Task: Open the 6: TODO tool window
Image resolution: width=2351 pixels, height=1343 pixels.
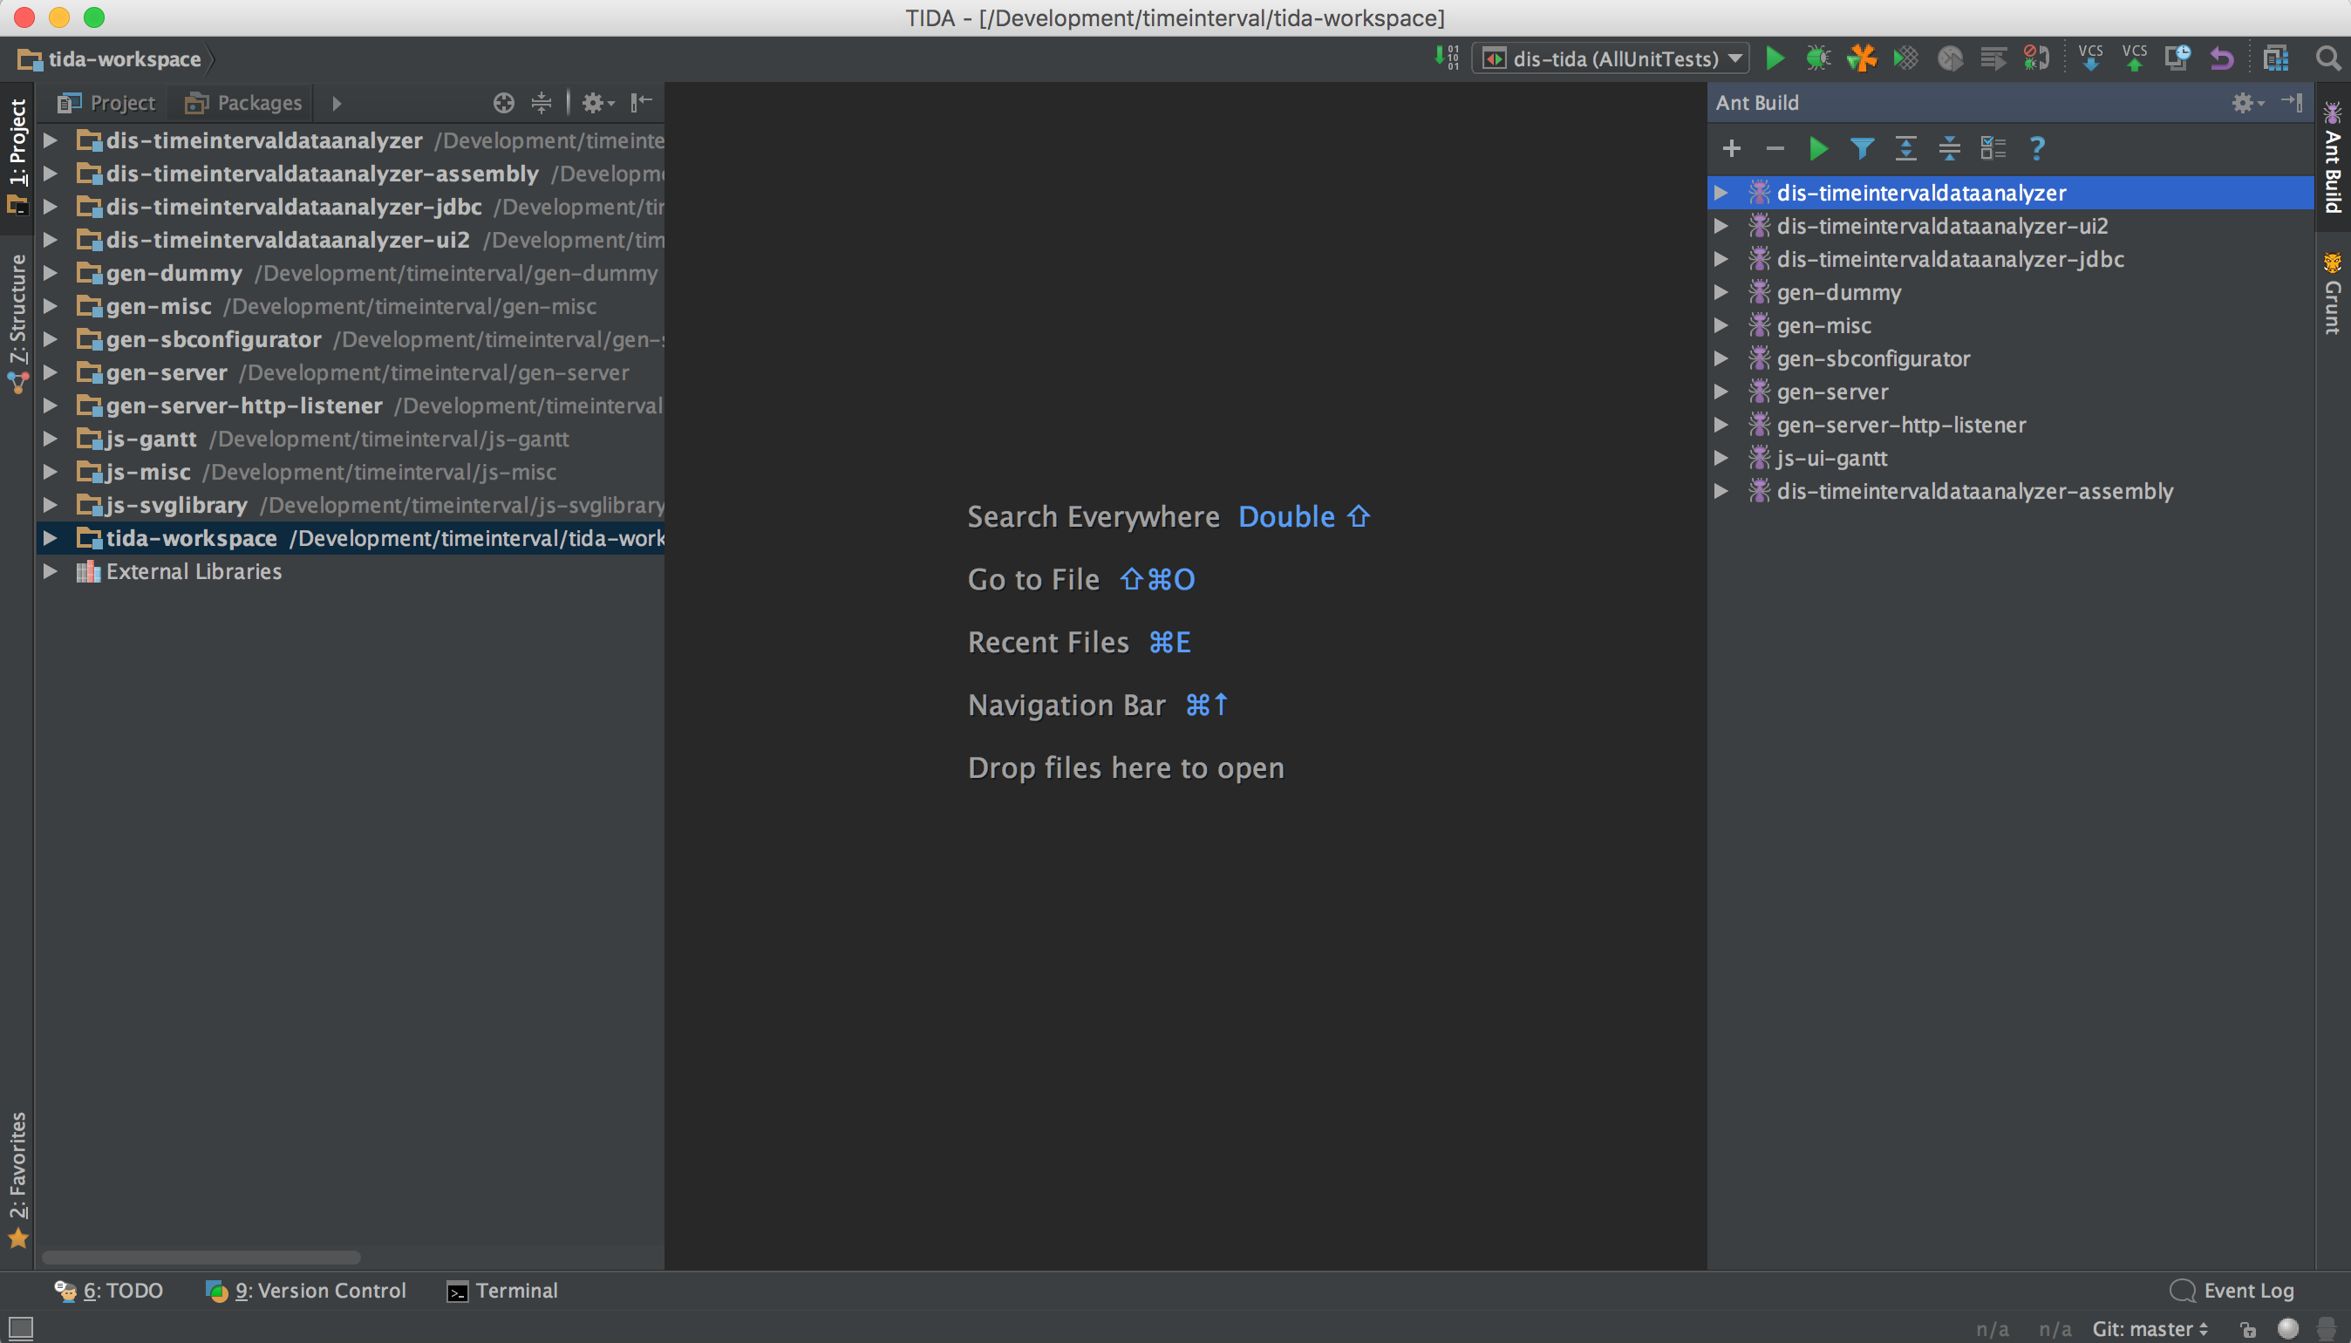Action: 109,1291
